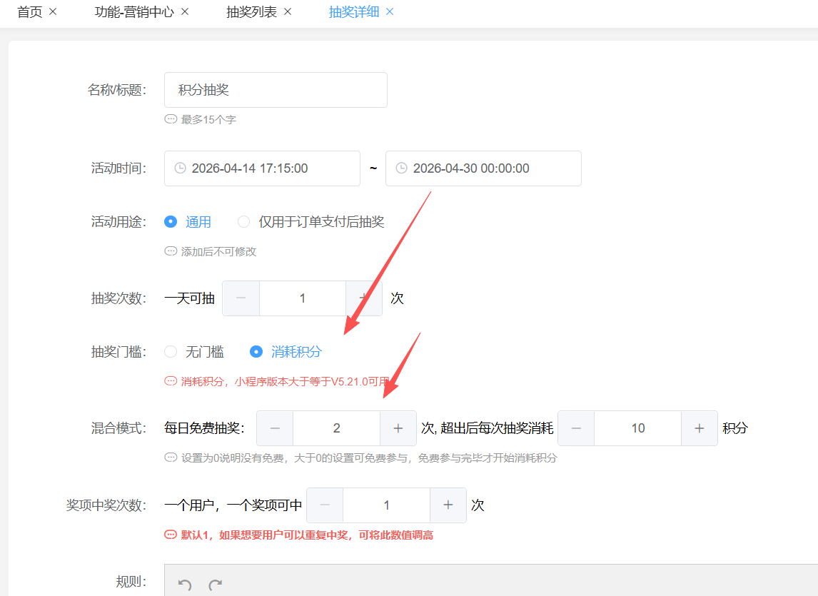818x596 pixels.
Task: Switch to the 抽奖列表 tab
Action: pos(251,12)
